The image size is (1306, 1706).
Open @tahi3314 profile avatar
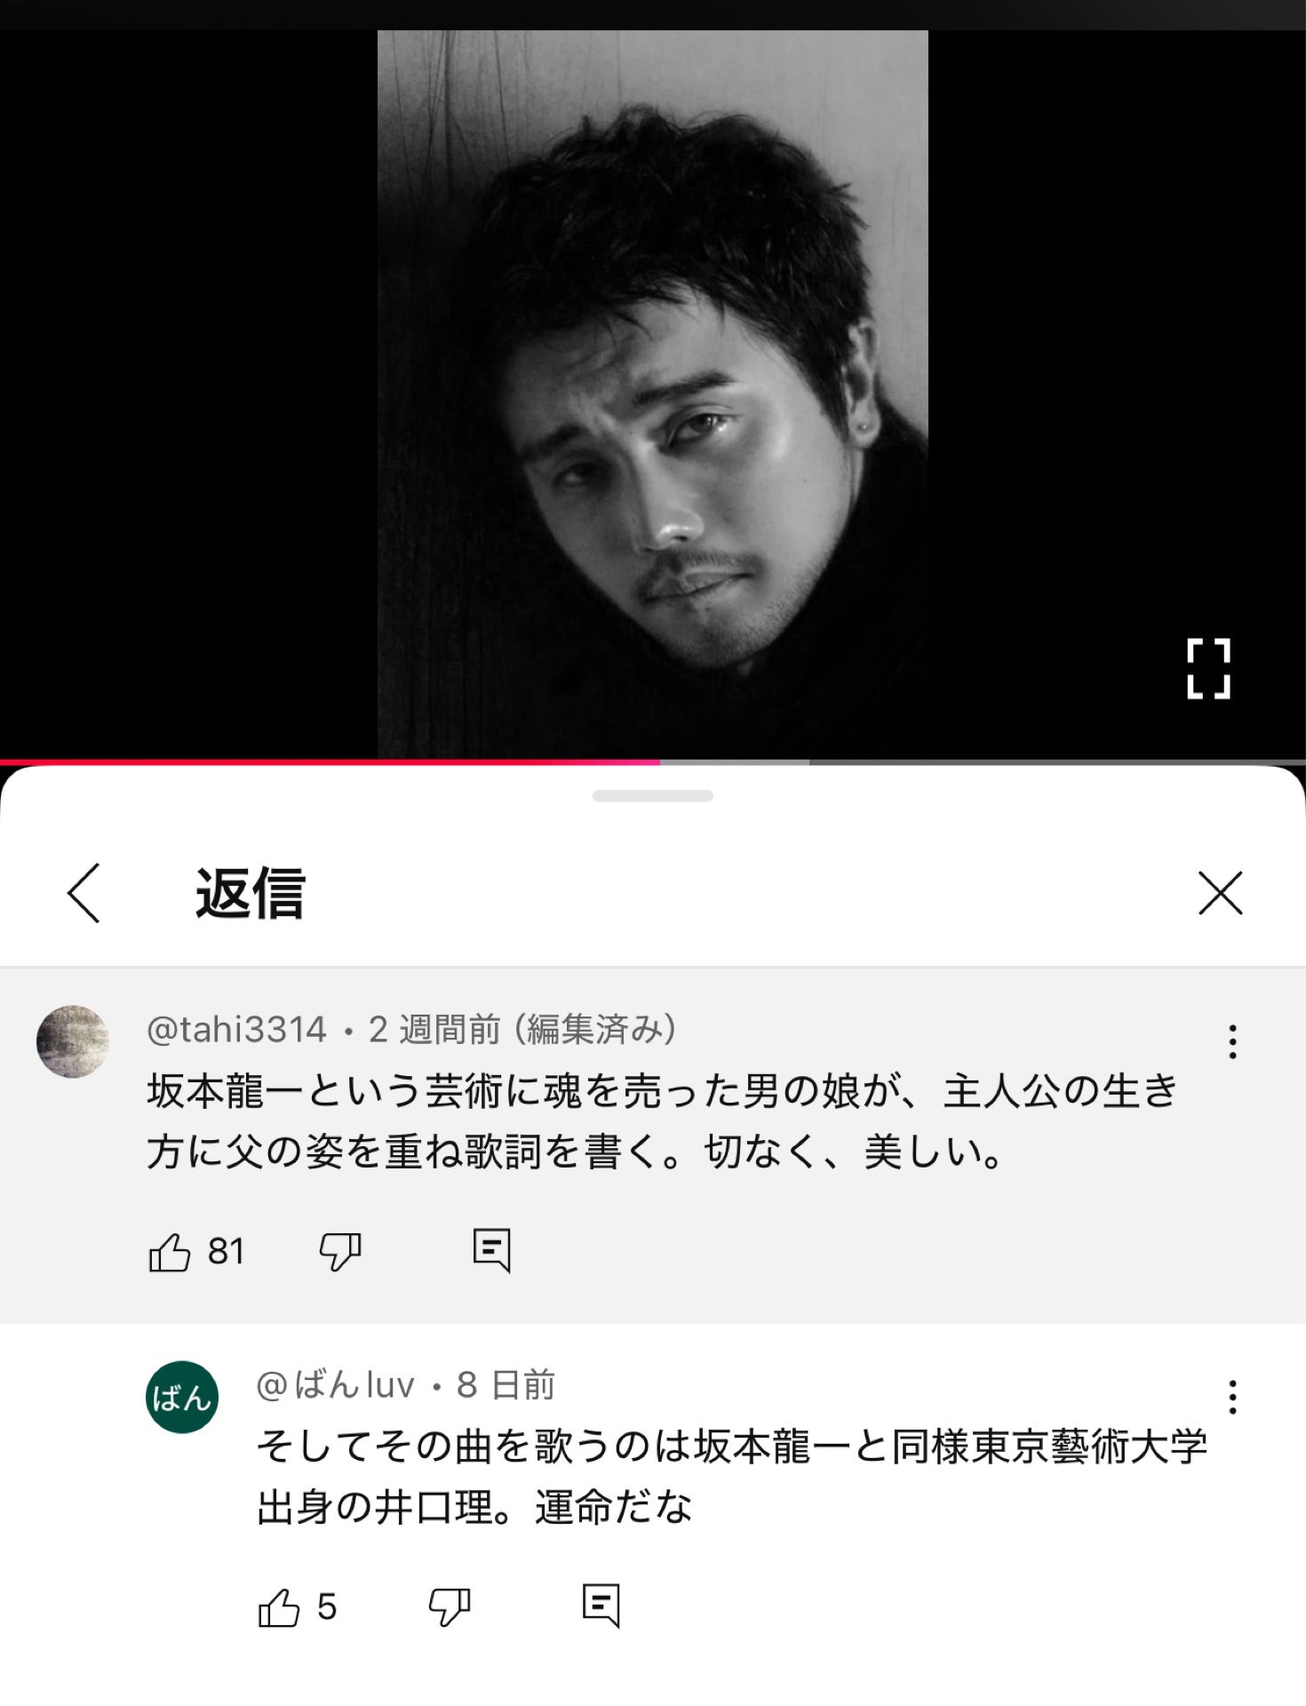(x=73, y=1041)
